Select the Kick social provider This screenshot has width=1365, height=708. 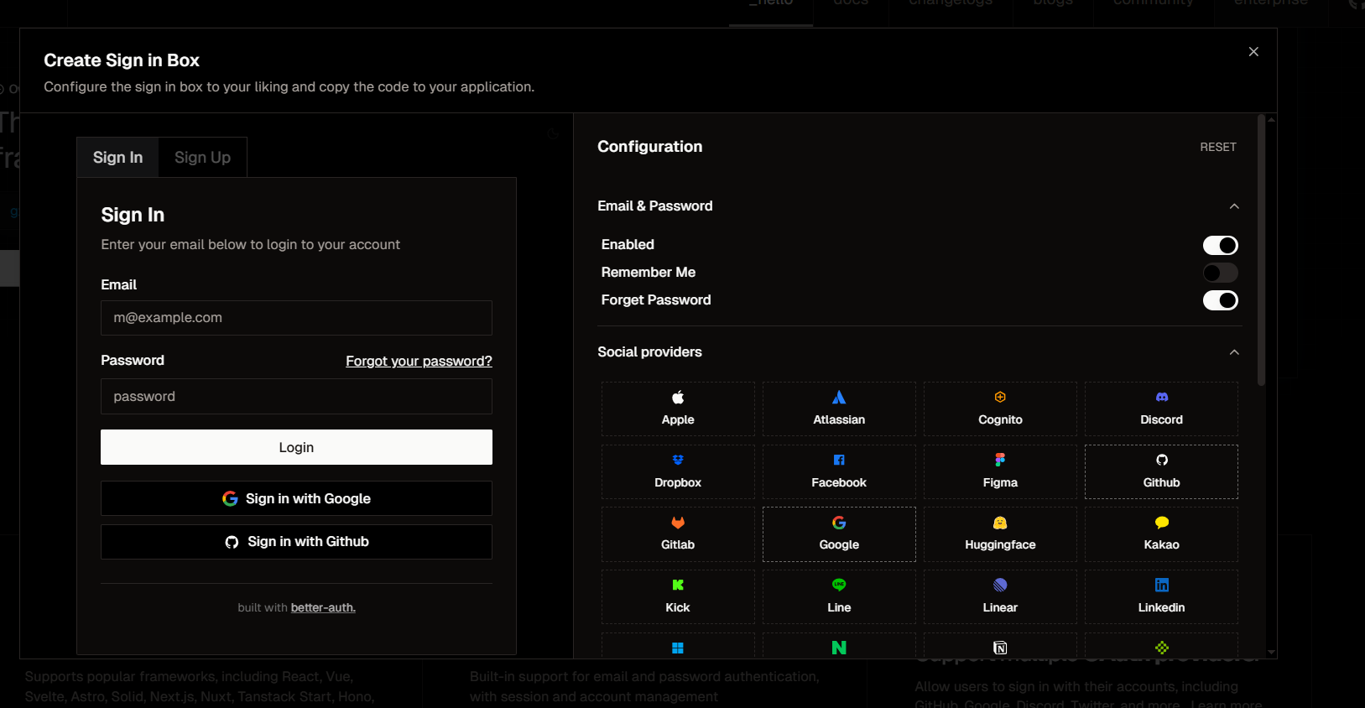[x=678, y=596]
